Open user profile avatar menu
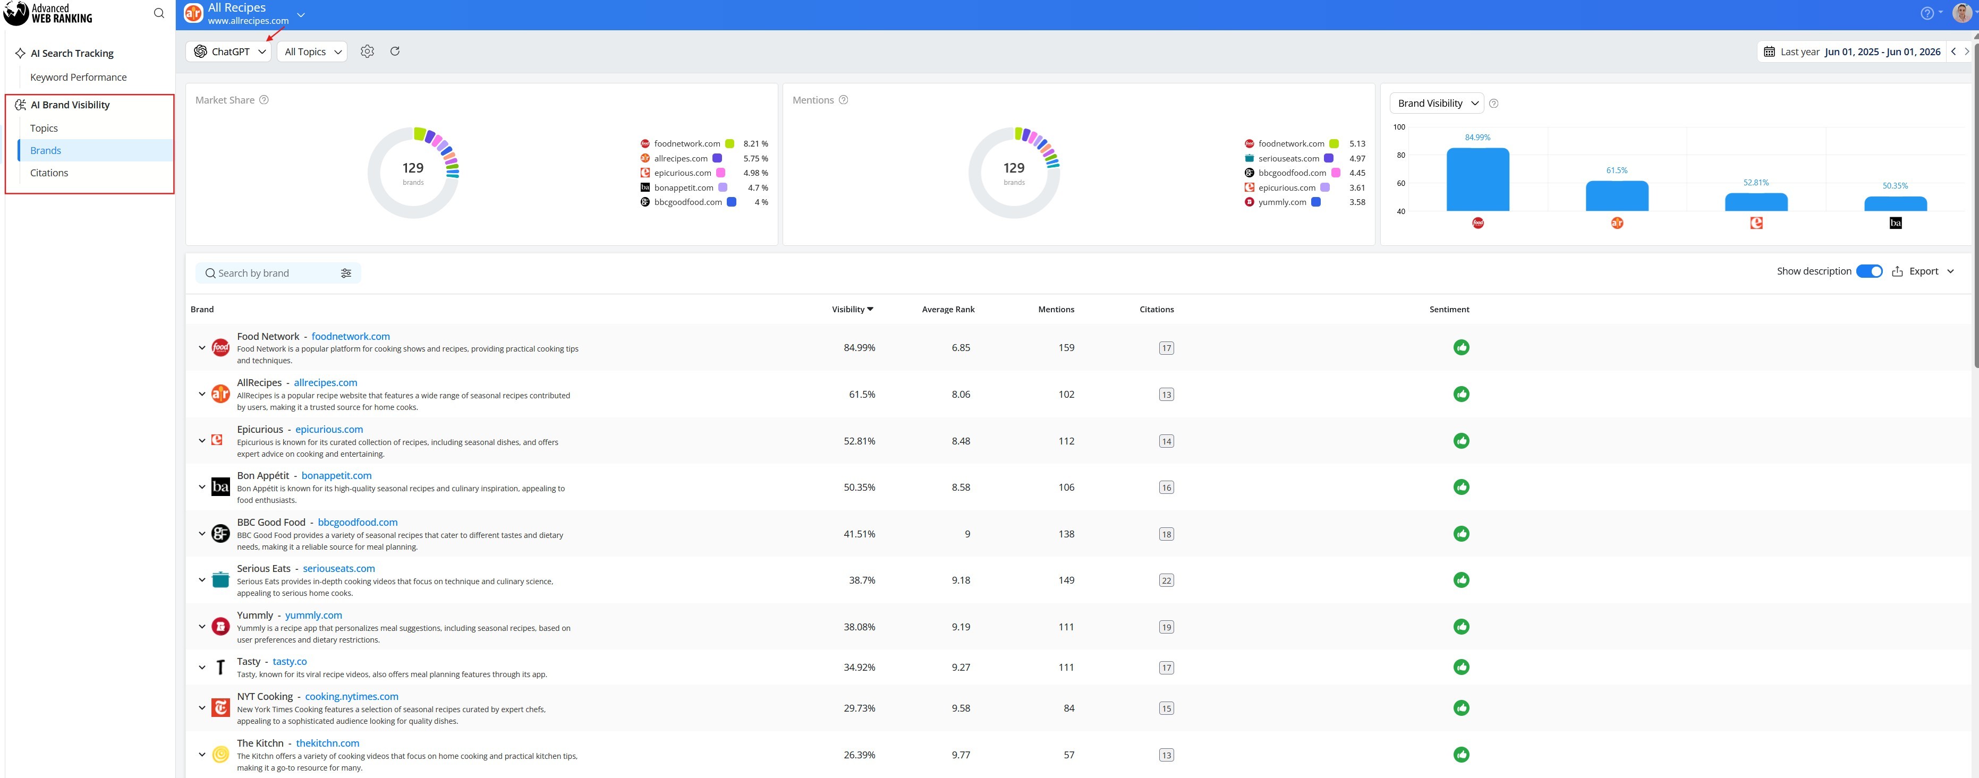This screenshot has height=778, width=1979. [x=1961, y=13]
